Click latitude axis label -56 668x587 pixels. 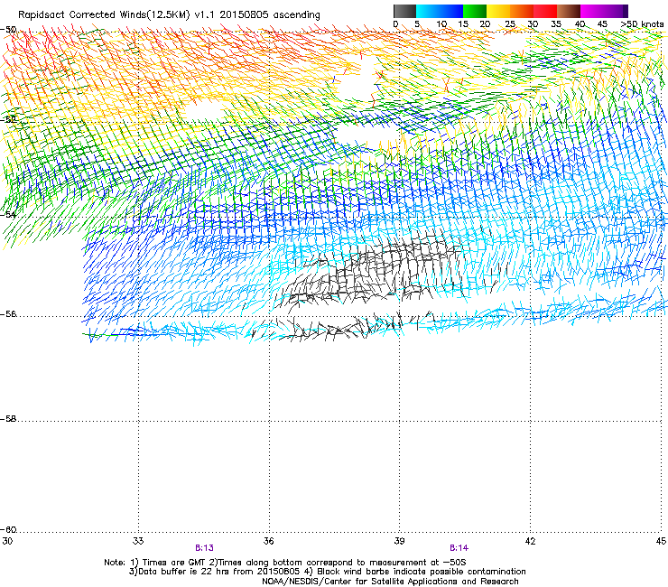[x=8, y=313]
